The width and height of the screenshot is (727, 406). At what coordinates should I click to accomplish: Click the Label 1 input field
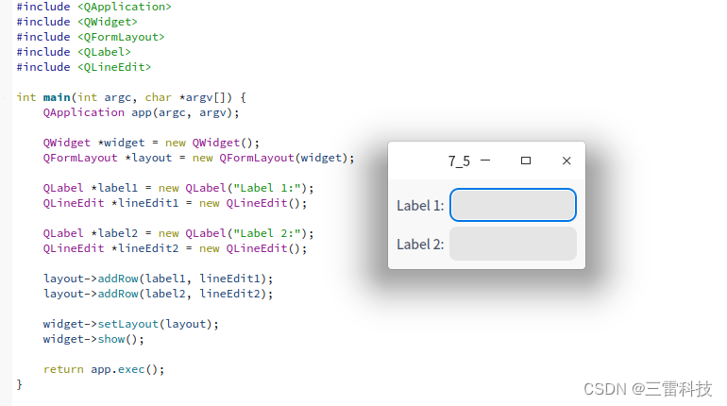click(513, 205)
